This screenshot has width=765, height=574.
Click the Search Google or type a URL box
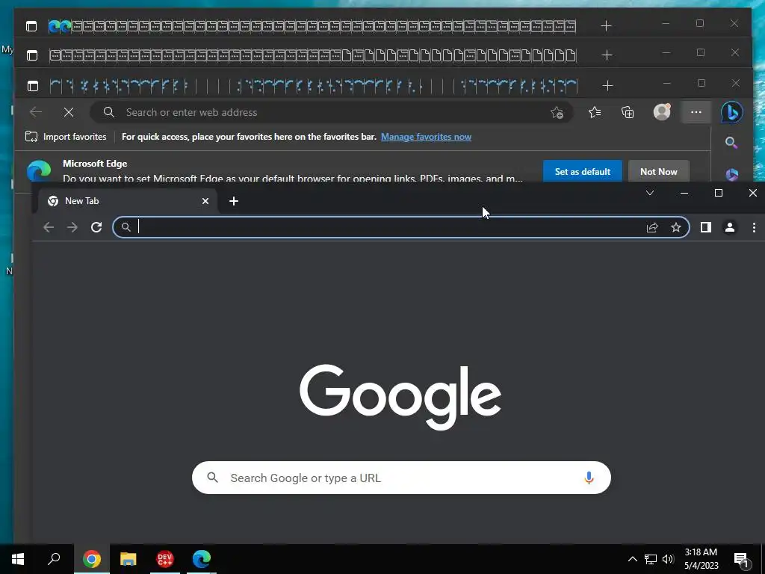[401, 478]
